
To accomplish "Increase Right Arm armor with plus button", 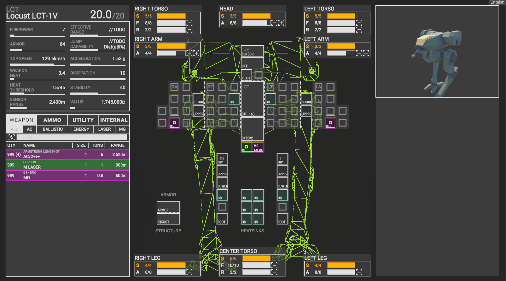I will pyautogui.click(x=196, y=53).
